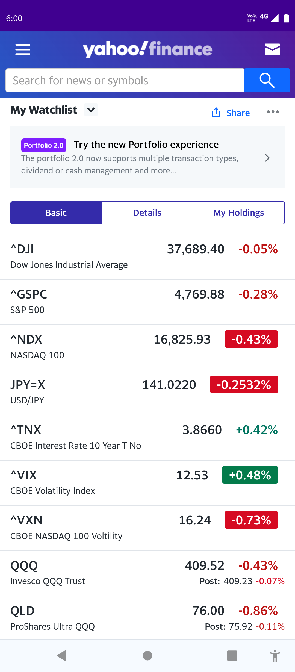Open the hamburger navigation menu
The height and width of the screenshot is (672, 295).
tap(23, 49)
